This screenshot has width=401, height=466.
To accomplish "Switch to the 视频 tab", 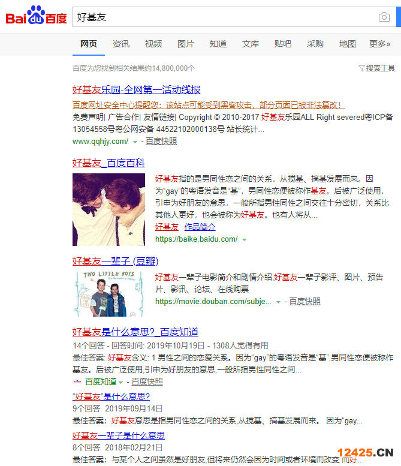I will (x=153, y=44).
